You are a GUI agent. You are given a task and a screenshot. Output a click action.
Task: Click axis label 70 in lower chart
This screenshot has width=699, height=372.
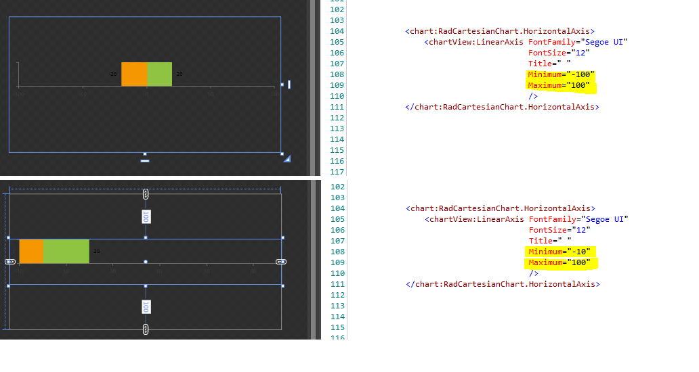click(207, 271)
